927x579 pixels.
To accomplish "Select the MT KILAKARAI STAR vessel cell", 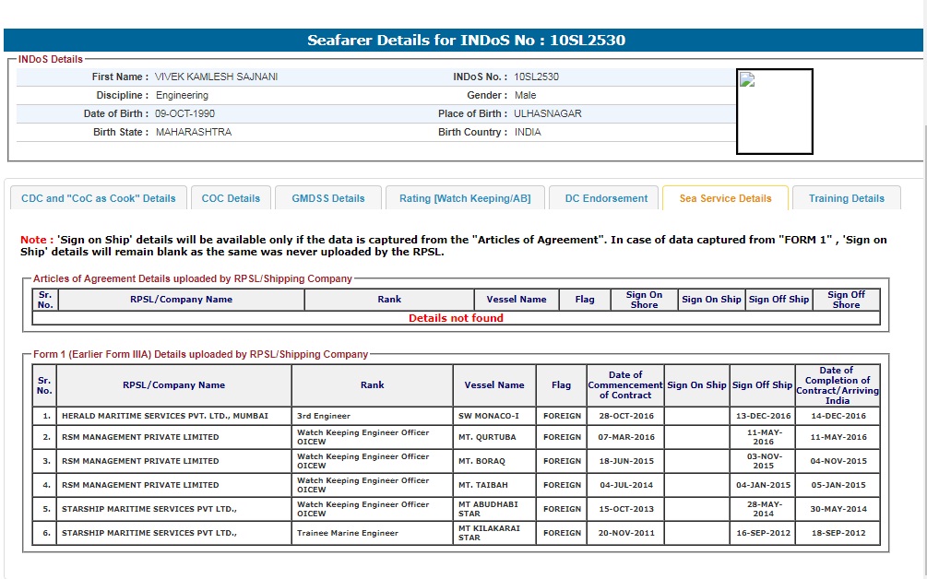I will click(x=489, y=533).
